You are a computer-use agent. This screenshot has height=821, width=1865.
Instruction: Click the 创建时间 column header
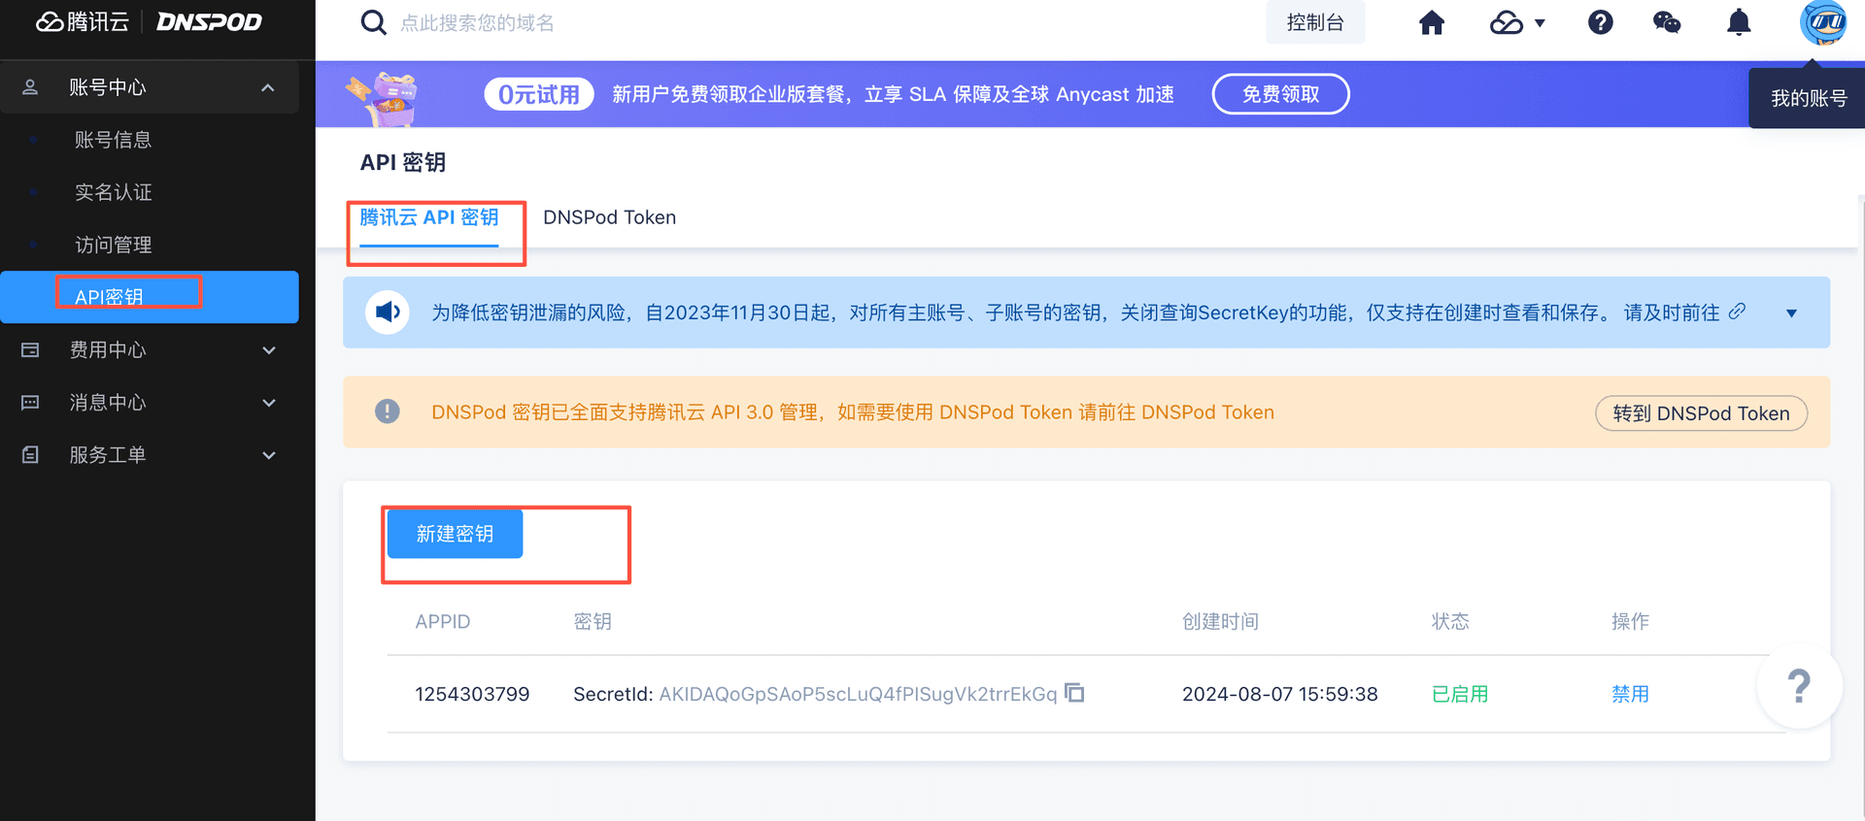tap(1220, 621)
